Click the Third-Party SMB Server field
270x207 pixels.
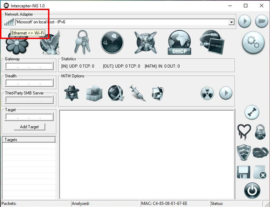pyautogui.click(x=29, y=100)
